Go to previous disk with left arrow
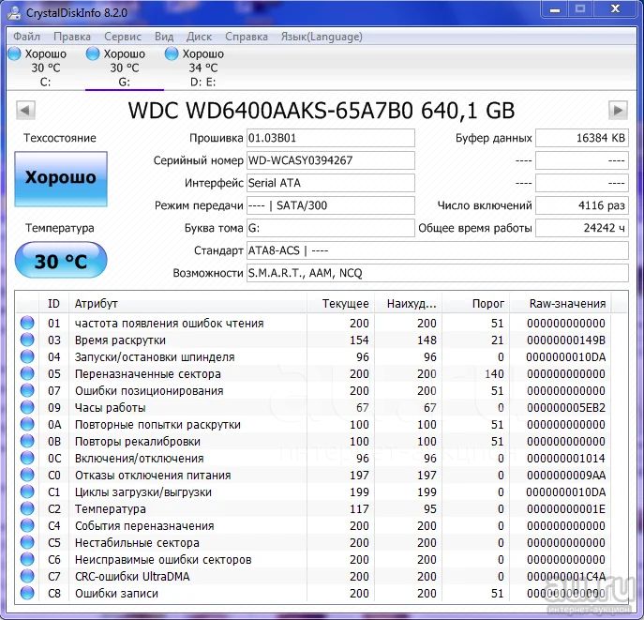This screenshot has height=620, width=644. click(25, 110)
